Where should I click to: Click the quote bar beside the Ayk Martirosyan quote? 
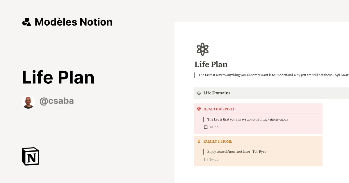click(195, 75)
